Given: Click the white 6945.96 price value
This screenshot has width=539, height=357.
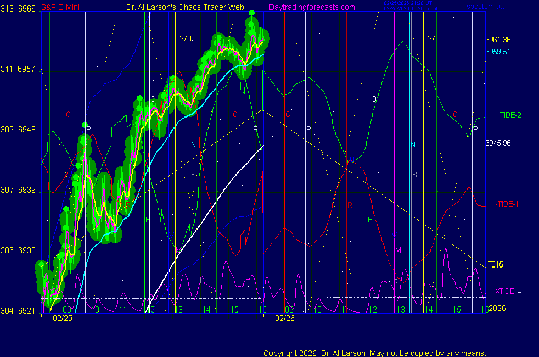Looking at the screenshot, I should [498, 143].
